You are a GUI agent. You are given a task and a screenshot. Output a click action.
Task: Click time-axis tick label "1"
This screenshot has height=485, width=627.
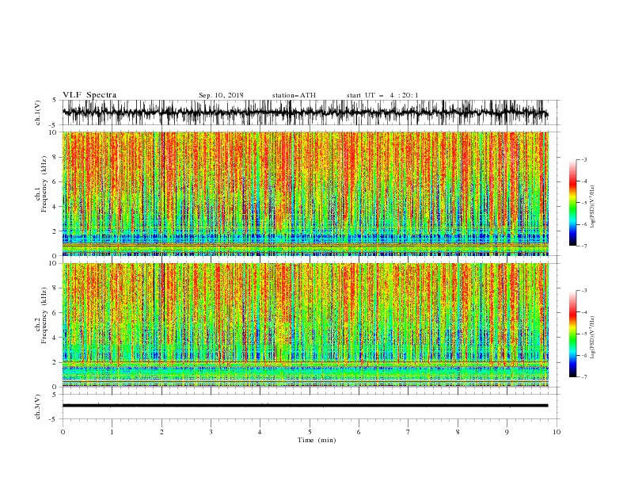coord(112,432)
